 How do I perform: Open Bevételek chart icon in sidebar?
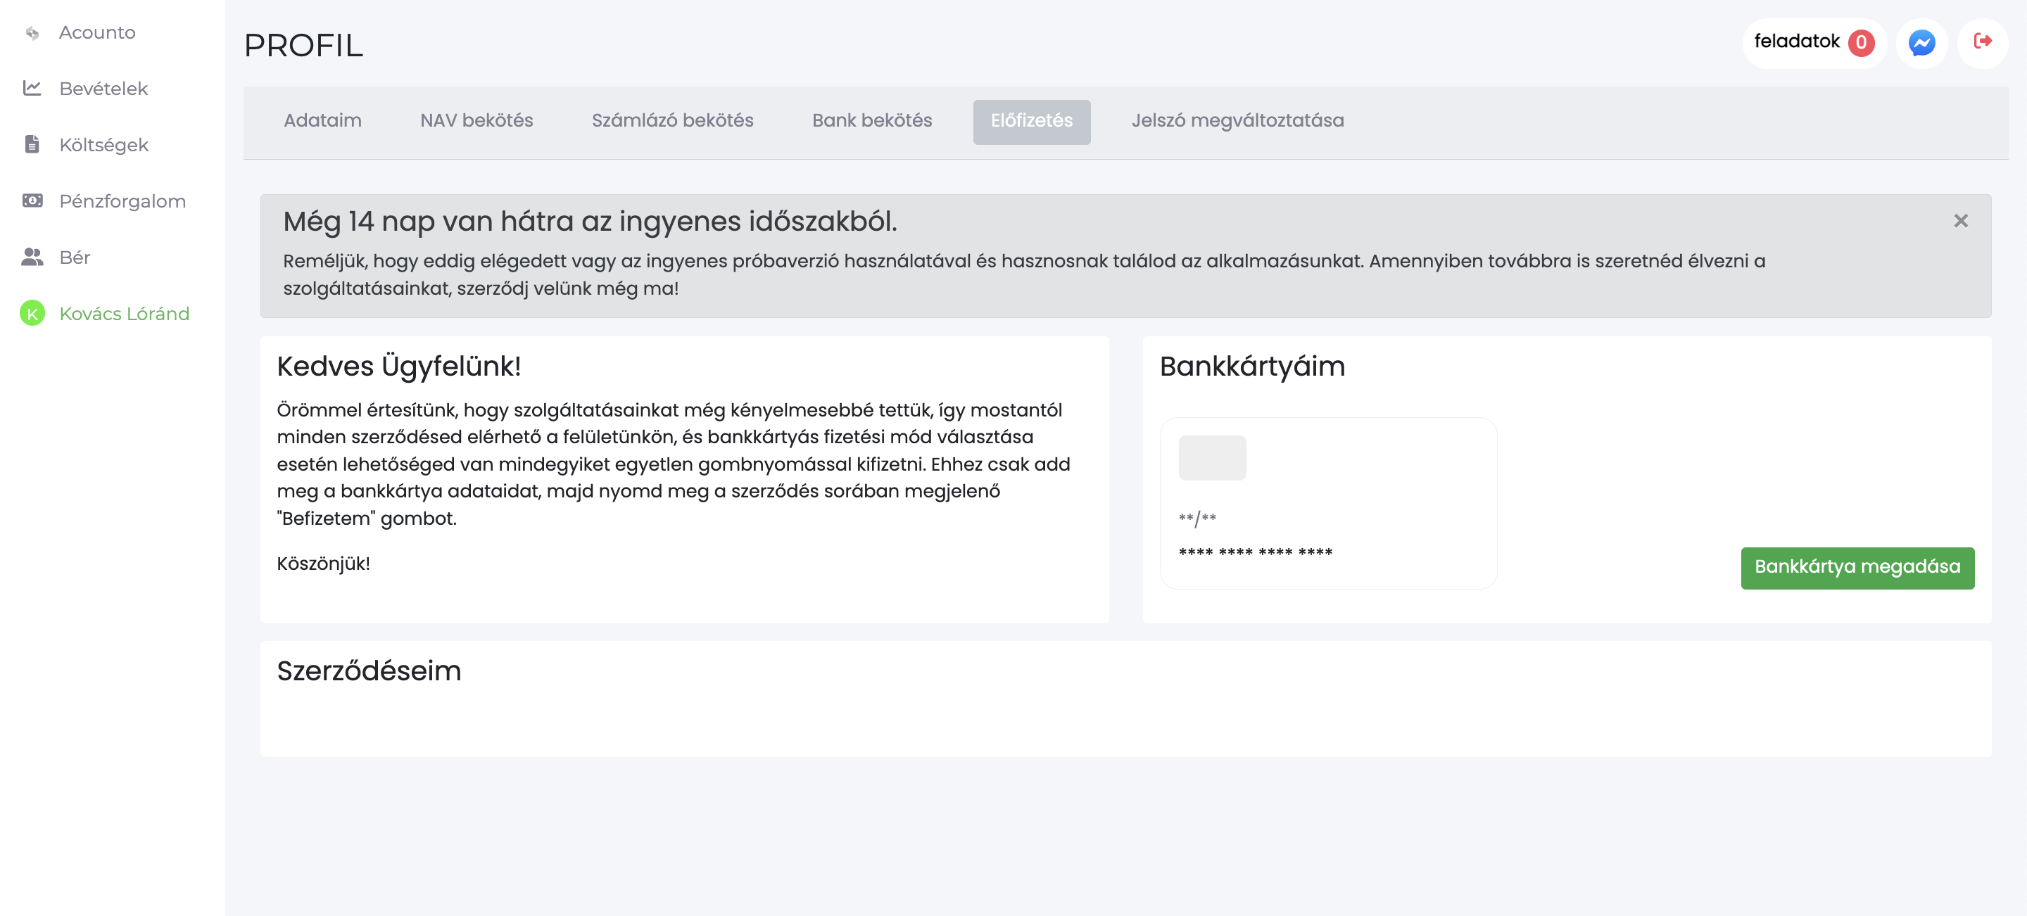tap(32, 88)
